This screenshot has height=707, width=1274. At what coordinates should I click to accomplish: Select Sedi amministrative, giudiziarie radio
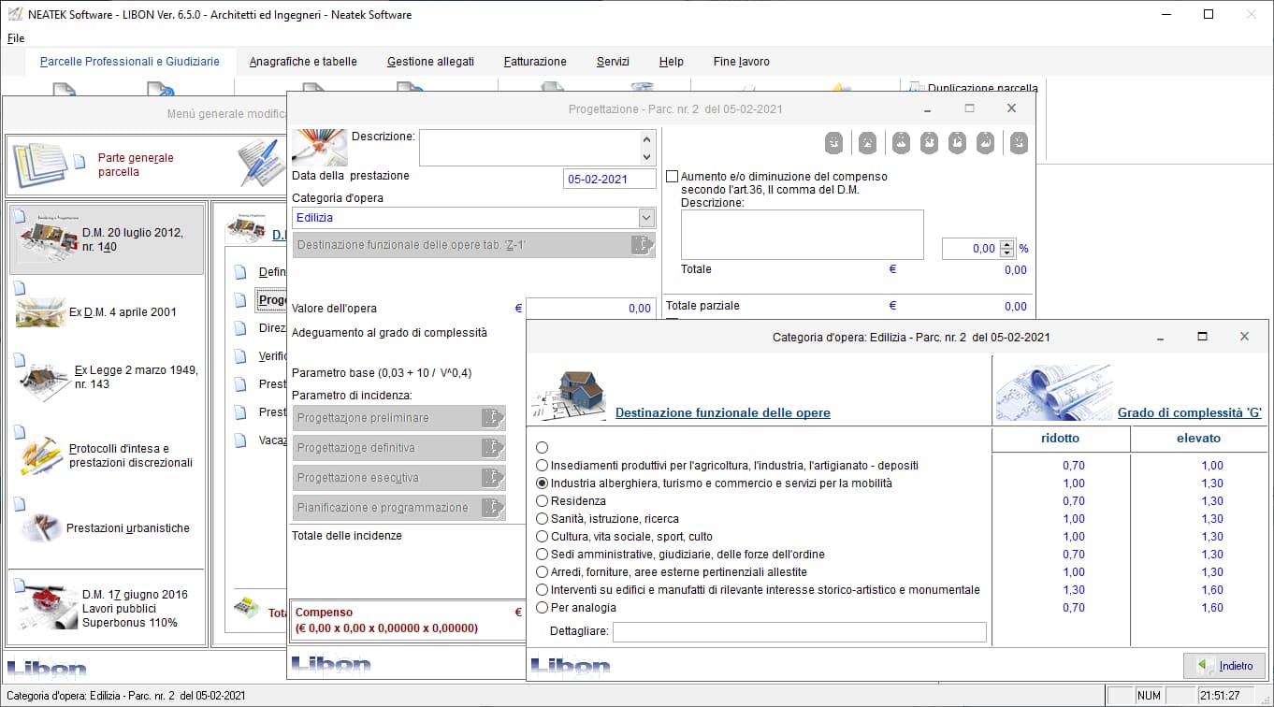click(542, 555)
